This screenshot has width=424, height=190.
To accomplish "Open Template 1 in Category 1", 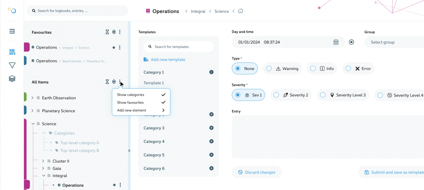I will click(x=154, y=83).
